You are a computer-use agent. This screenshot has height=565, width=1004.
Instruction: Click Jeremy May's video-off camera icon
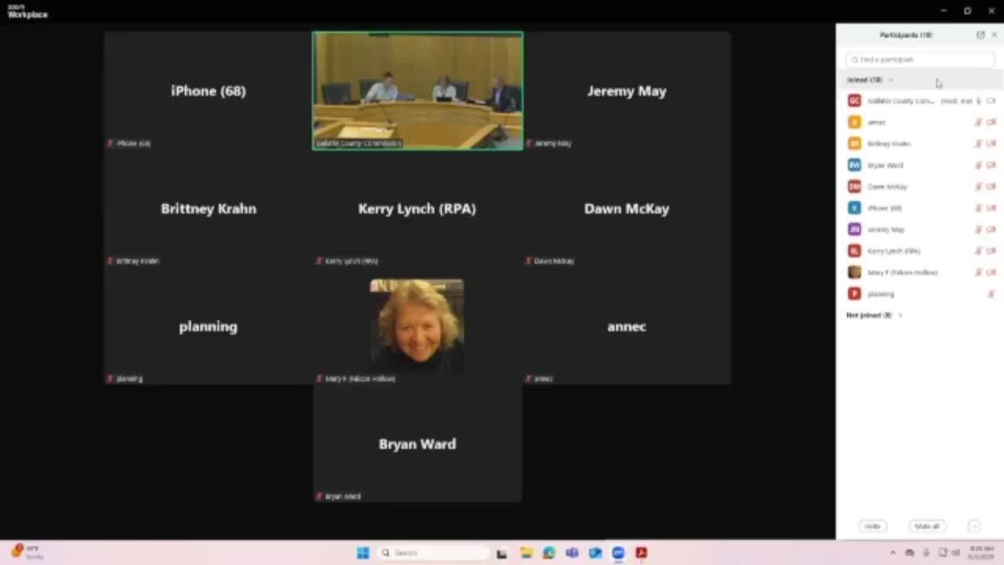[x=991, y=230]
